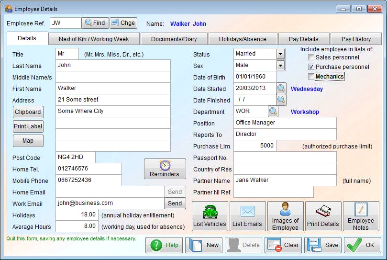Click the Mobile Phone field
Viewport: 387px width, 260px height.
(88, 180)
